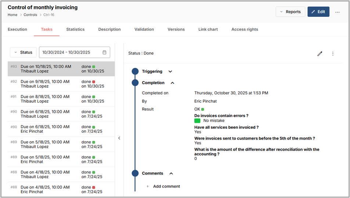Open the vertical three-dot task menu
The width and height of the screenshot is (350, 198).
pos(333,54)
